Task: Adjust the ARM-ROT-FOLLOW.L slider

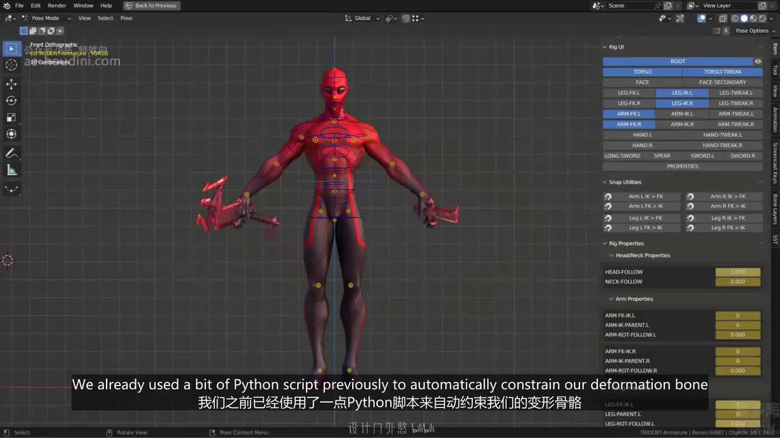Action: tap(738, 335)
